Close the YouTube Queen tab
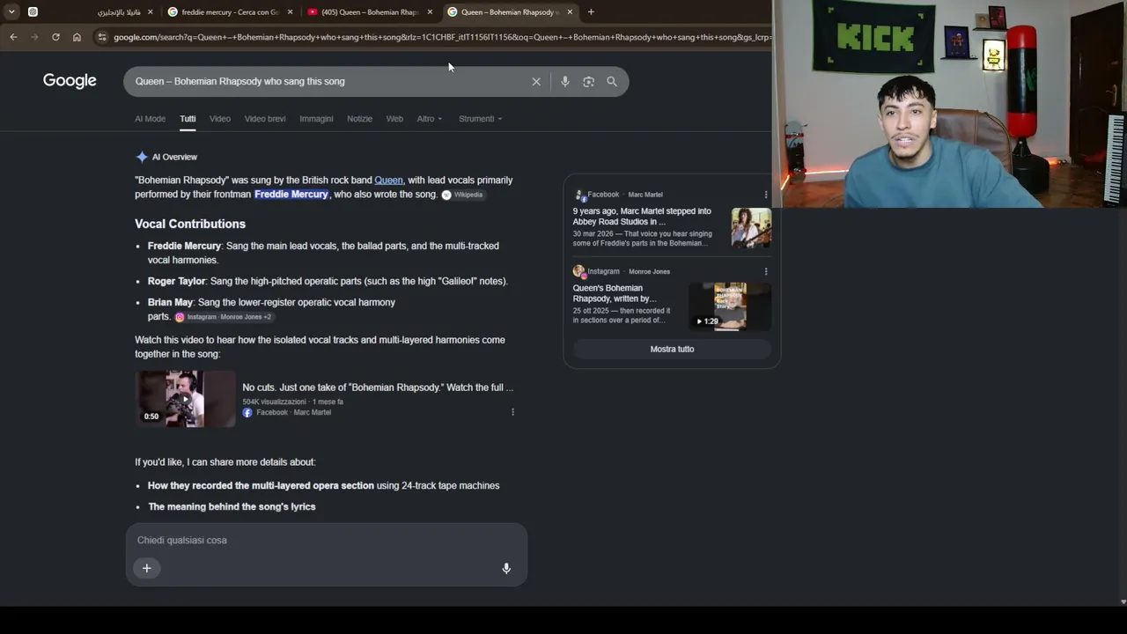1127x634 pixels. (430, 12)
